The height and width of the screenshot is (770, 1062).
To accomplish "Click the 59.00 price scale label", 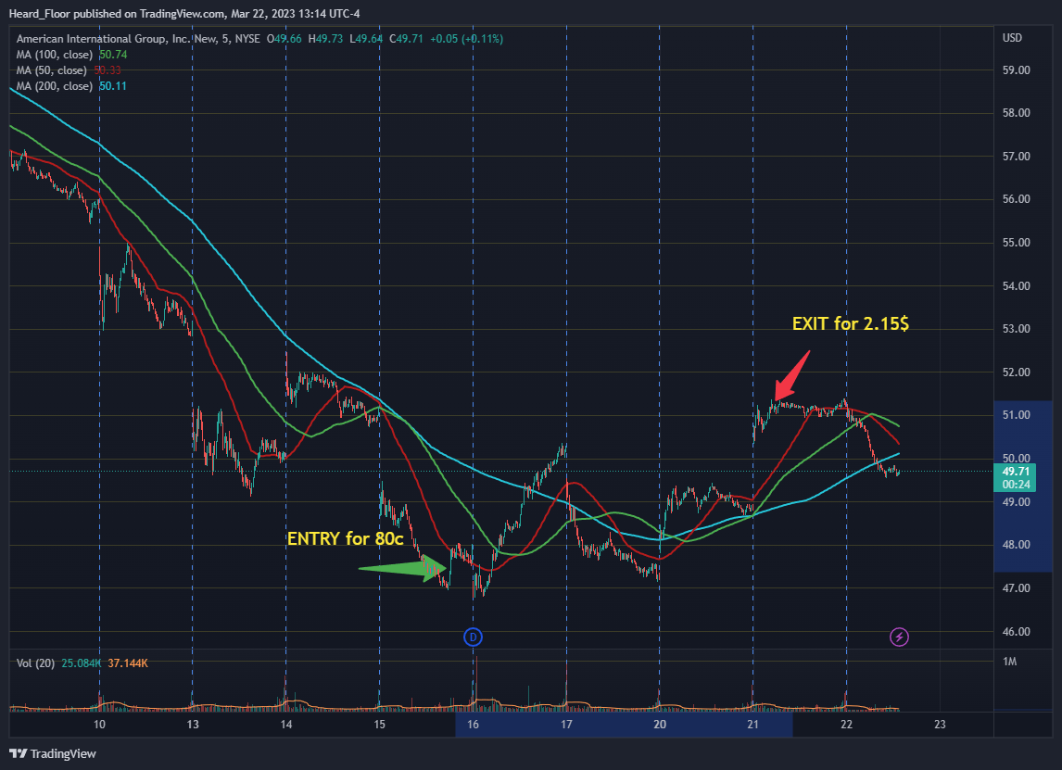I will 1016,69.
